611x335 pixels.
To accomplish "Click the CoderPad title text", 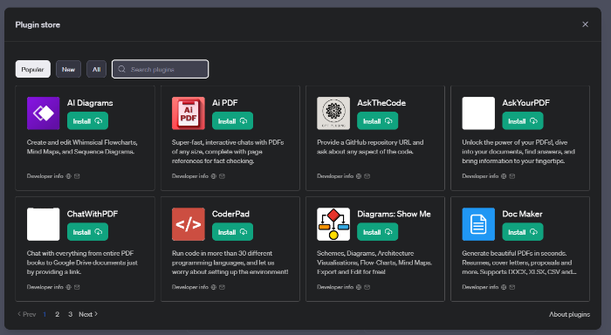I will click(x=230, y=214).
